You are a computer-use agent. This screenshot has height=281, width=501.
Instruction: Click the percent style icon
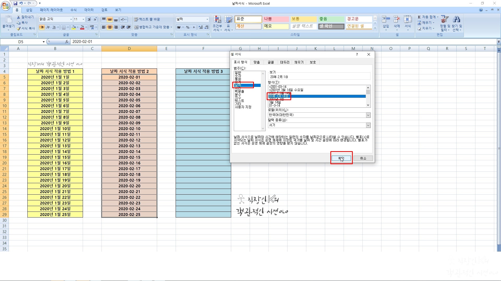click(x=188, y=27)
